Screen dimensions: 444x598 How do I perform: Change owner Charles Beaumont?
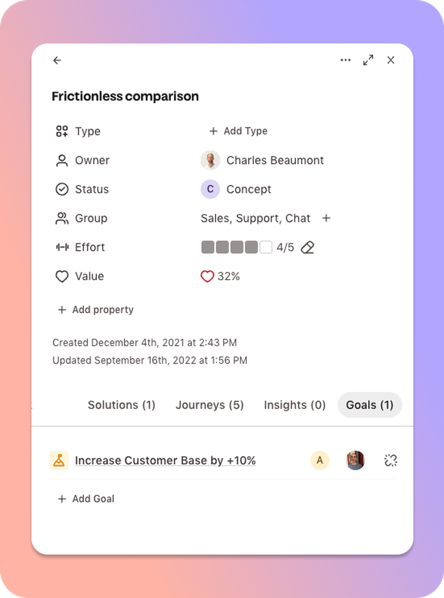[x=262, y=160]
